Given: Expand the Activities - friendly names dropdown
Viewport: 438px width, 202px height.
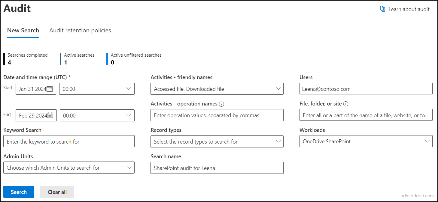Looking at the screenshot, I should coord(278,88).
